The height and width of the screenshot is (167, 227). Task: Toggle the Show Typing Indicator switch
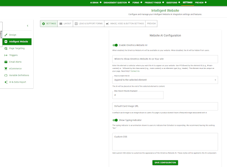pos(115,120)
